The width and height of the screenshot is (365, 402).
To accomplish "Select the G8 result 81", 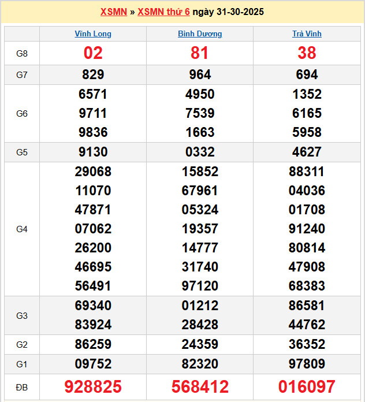I will tap(200, 53).
